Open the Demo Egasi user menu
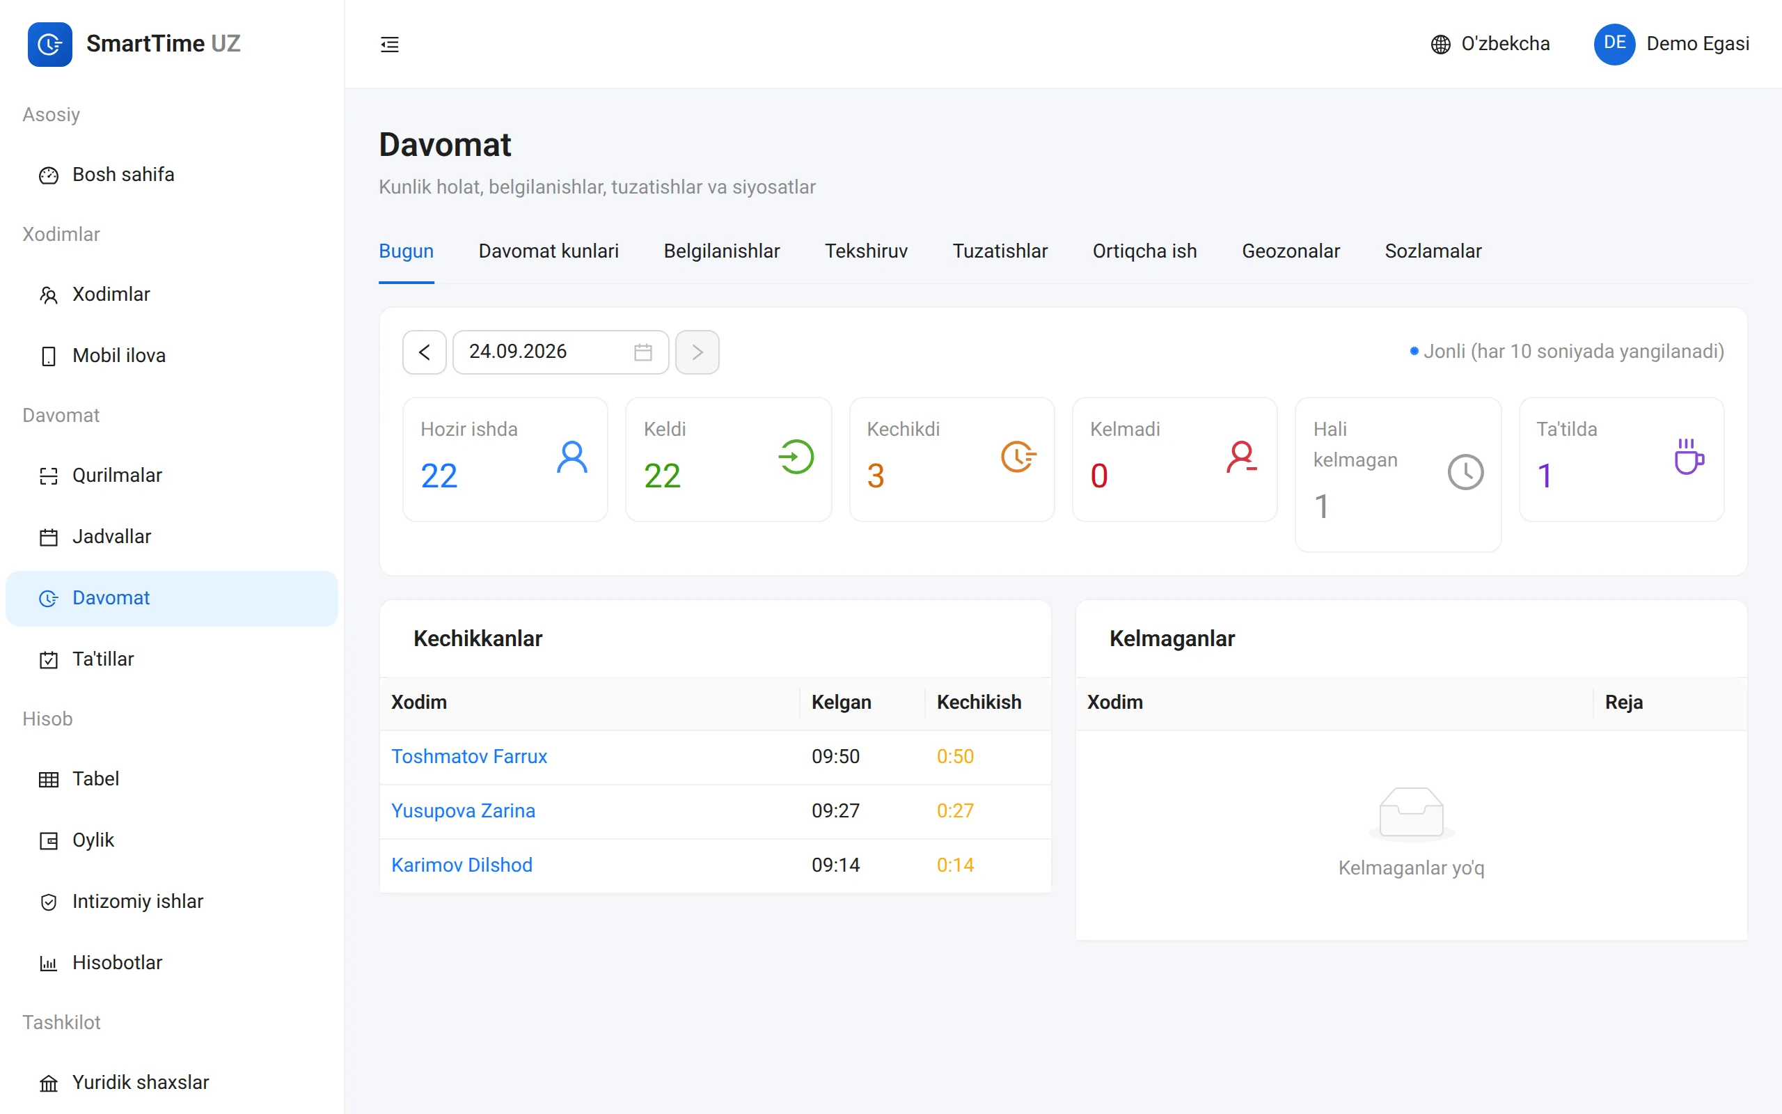The image size is (1782, 1114). coord(1671,44)
